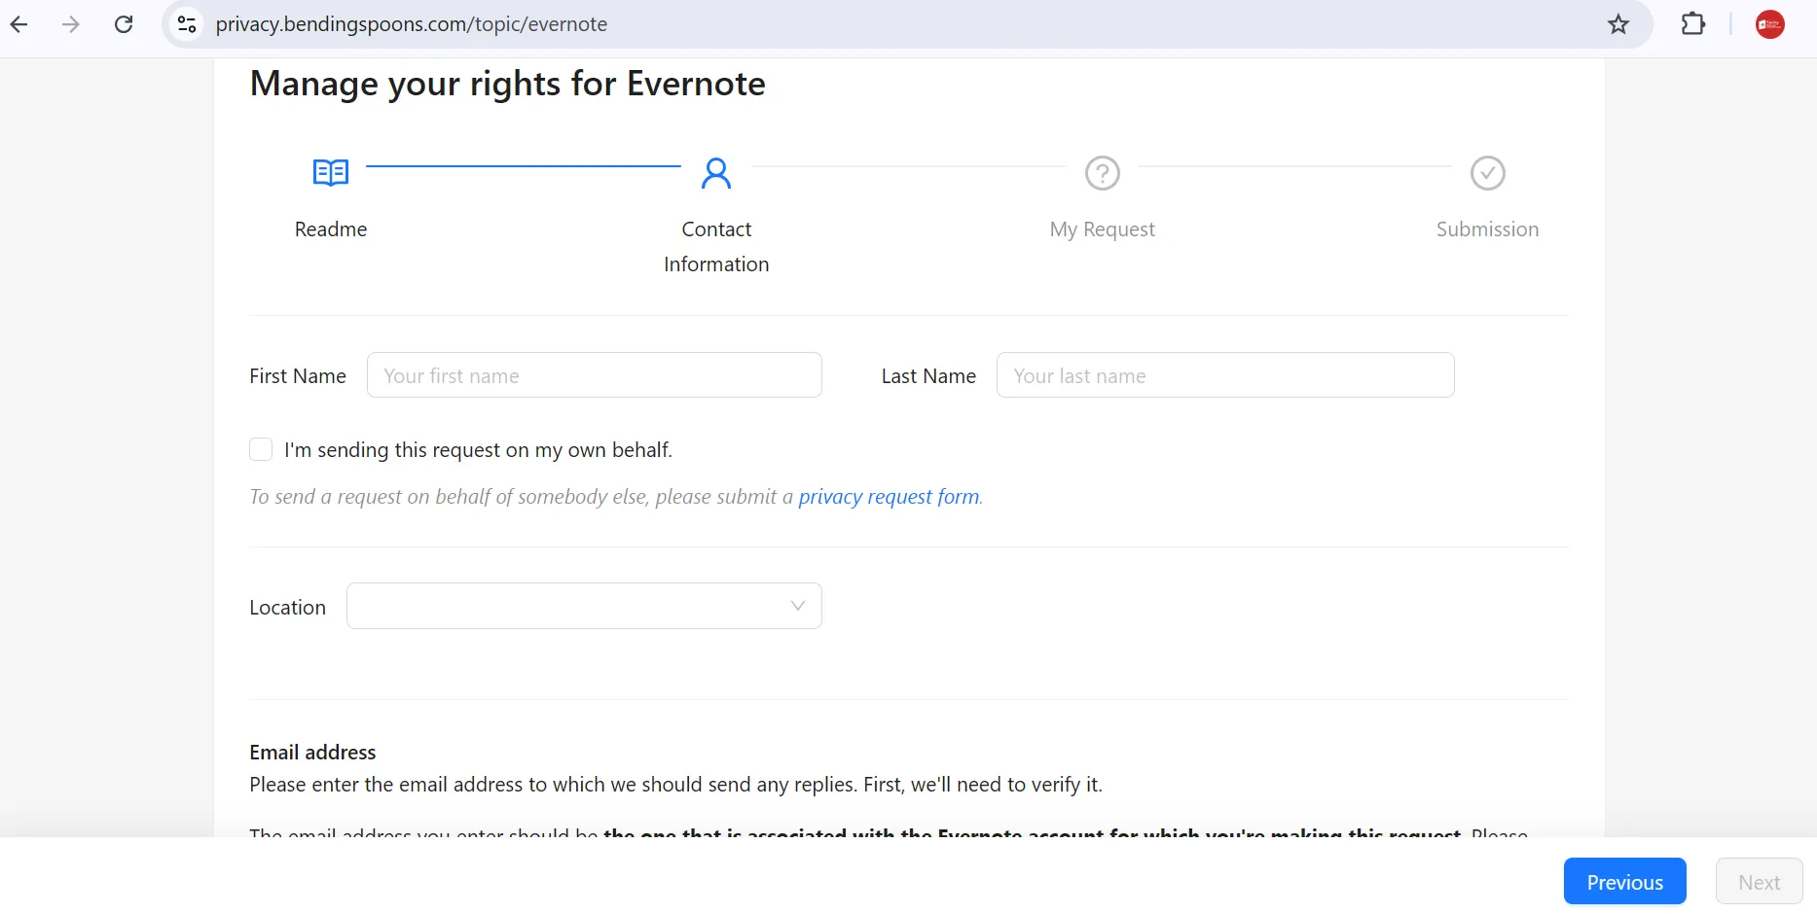Screen dimensions: 1817x914
Task: Go back using the browser back arrow
Action: pos(18,24)
